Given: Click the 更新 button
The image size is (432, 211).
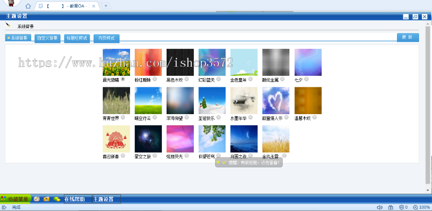Looking at the screenshot, I should coord(408,37).
